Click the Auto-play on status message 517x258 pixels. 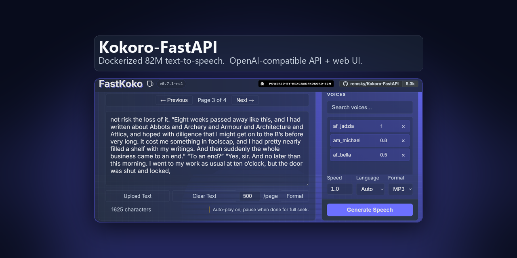[261, 210]
